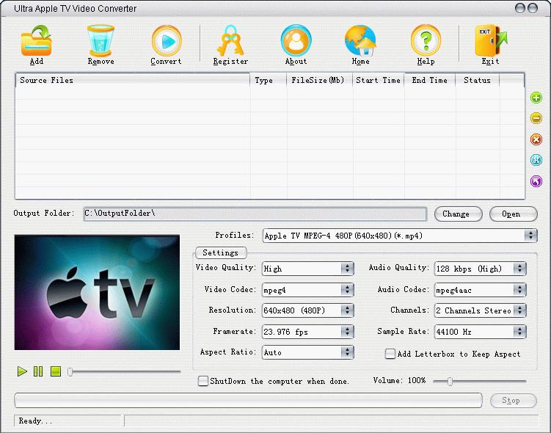
Task: Click the FileSize(Mb) column header
Action: coord(320,80)
